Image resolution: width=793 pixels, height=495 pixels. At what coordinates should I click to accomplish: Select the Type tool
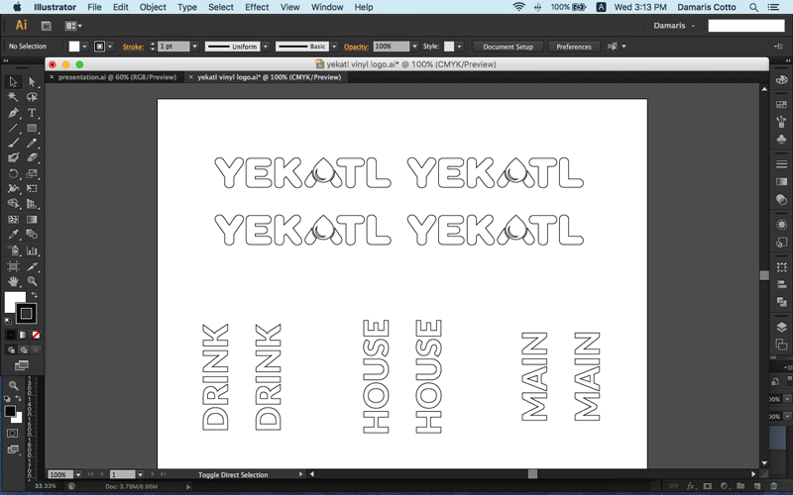(x=32, y=113)
